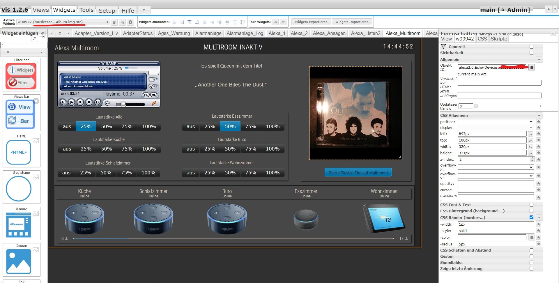Switch to the Skripte properties tab
Image resolution: width=559 pixels, height=283 pixels.
[499, 39]
